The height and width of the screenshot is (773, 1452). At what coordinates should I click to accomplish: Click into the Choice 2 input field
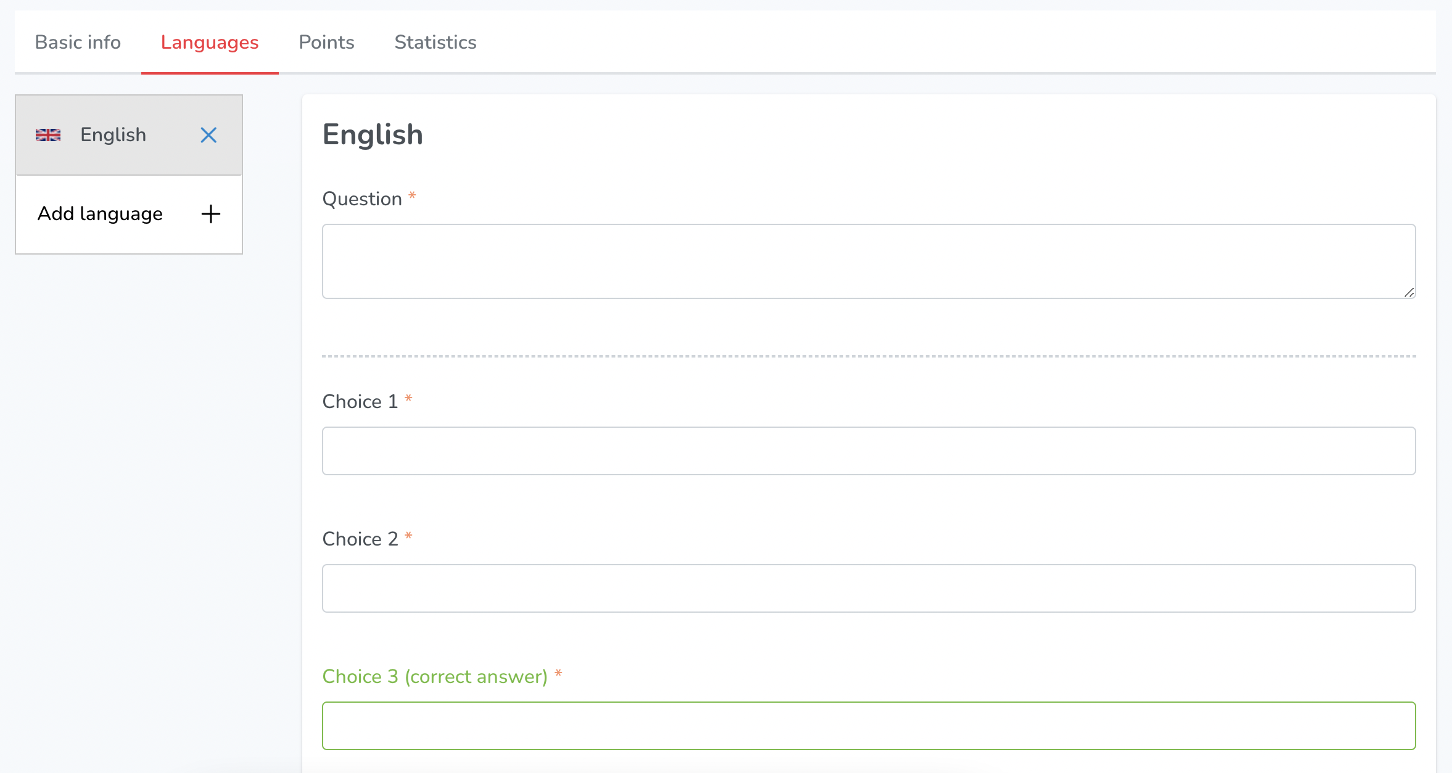click(868, 588)
